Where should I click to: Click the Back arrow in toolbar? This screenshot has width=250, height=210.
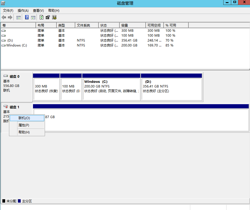(4, 17)
